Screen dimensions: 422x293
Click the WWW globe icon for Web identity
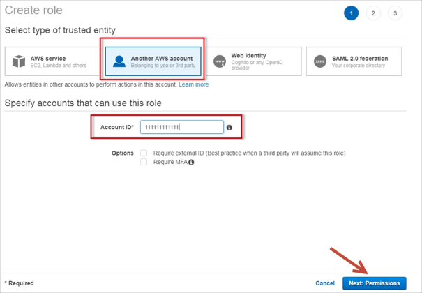[x=219, y=61]
